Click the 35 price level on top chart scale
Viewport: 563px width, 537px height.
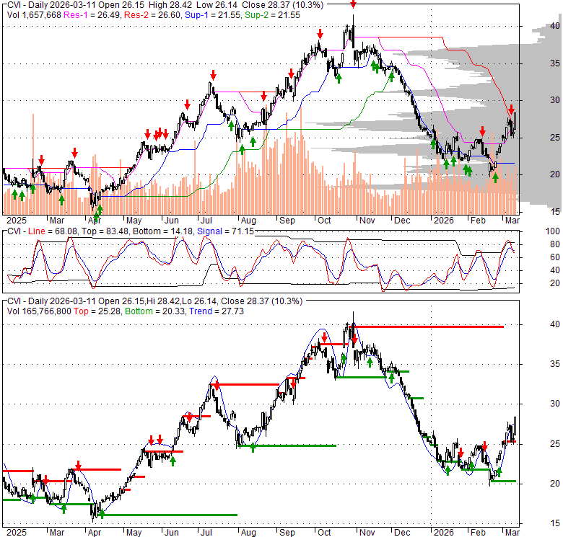pos(555,63)
